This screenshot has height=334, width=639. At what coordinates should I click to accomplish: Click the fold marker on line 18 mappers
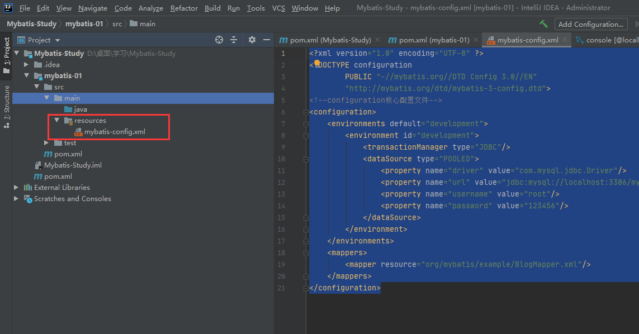coord(306,253)
